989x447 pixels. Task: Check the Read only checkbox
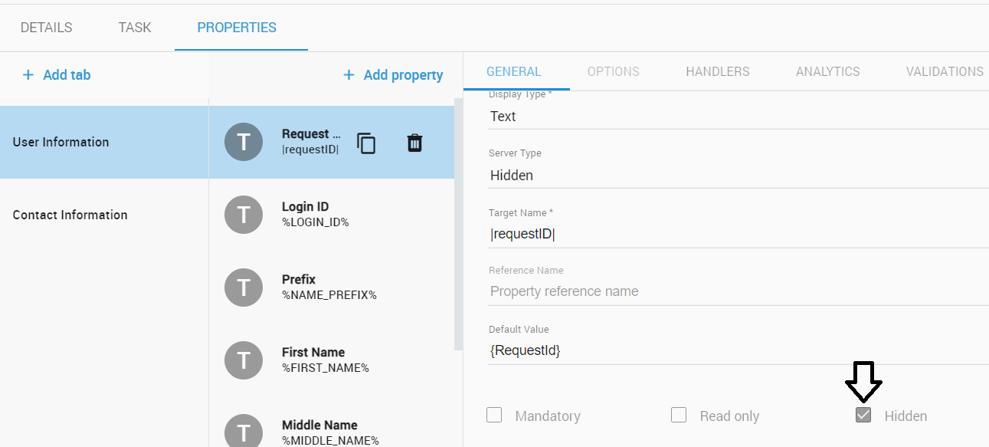click(679, 416)
